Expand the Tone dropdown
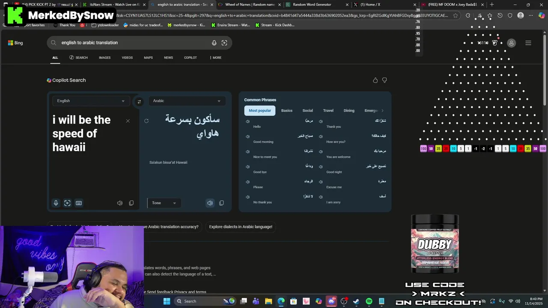Image resolution: width=548 pixels, height=308 pixels. pyautogui.click(x=164, y=203)
